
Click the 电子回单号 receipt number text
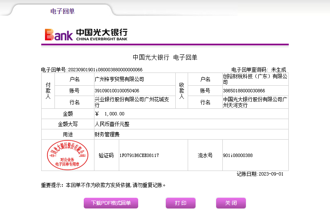92,70
